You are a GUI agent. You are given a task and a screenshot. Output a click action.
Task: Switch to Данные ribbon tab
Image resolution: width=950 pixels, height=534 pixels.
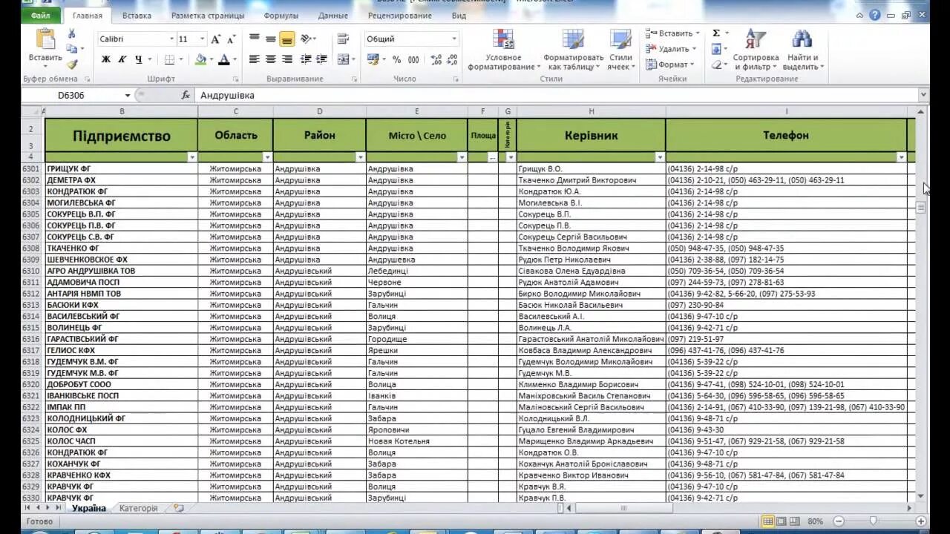click(x=332, y=16)
